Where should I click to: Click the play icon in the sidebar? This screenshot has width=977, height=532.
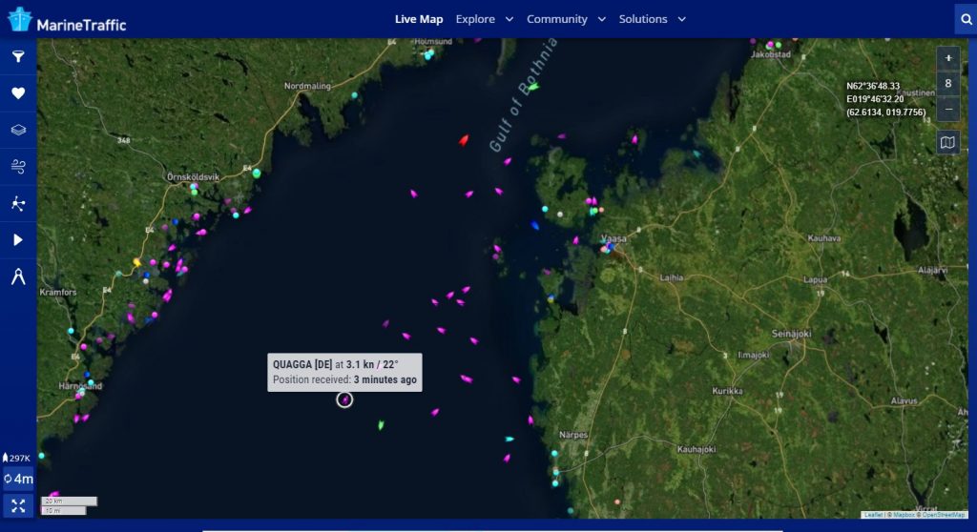click(18, 239)
